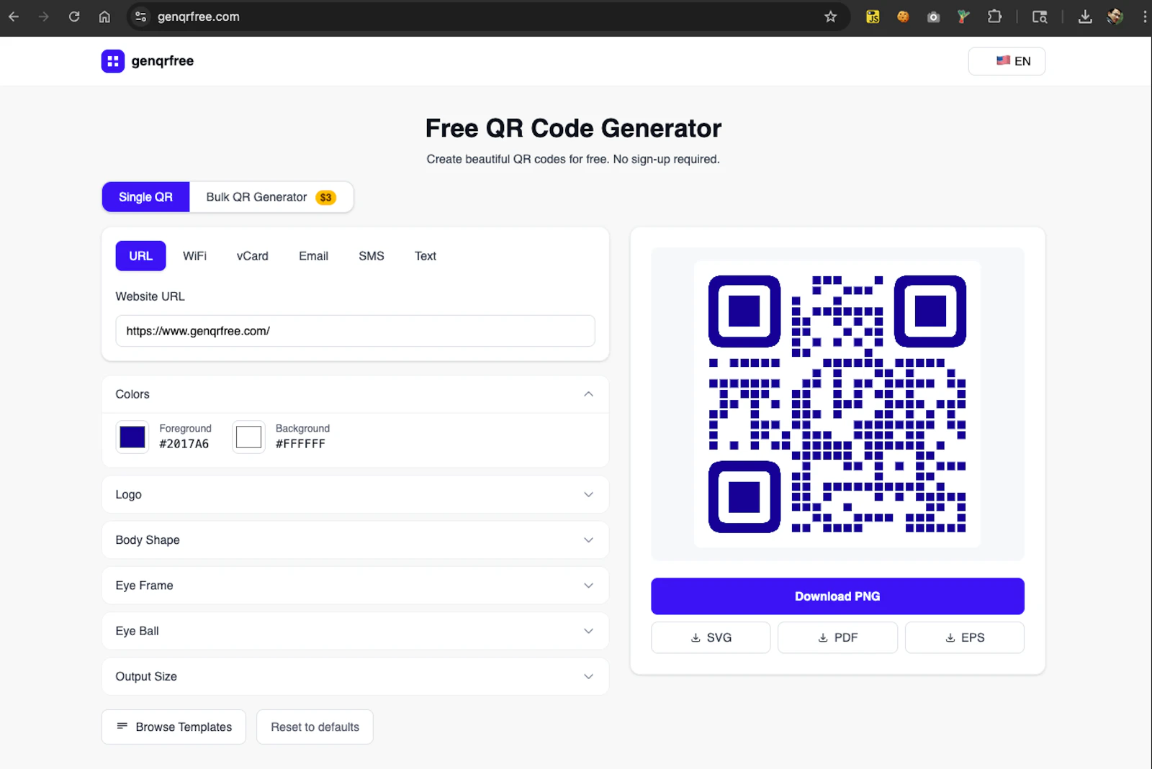Image resolution: width=1152 pixels, height=769 pixels.
Task: Expand the Output Size section
Action: click(x=355, y=676)
